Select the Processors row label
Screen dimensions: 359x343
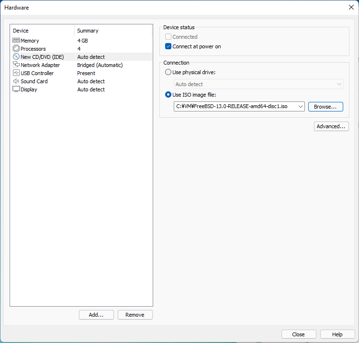tap(33, 49)
